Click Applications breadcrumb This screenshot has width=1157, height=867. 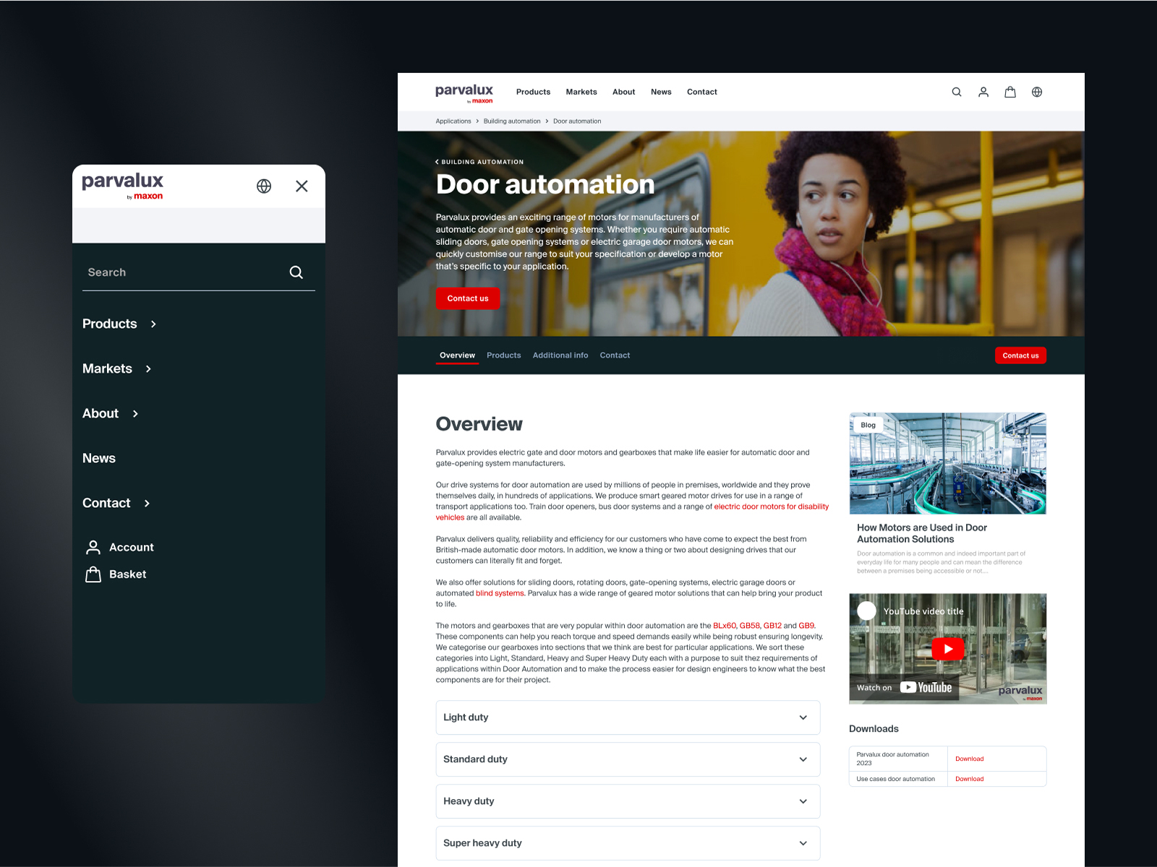pyautogui.click(x=453, y=121)
